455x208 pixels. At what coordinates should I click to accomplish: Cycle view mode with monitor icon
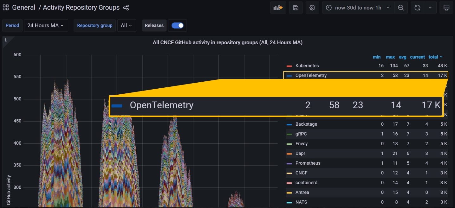point(446,8)
